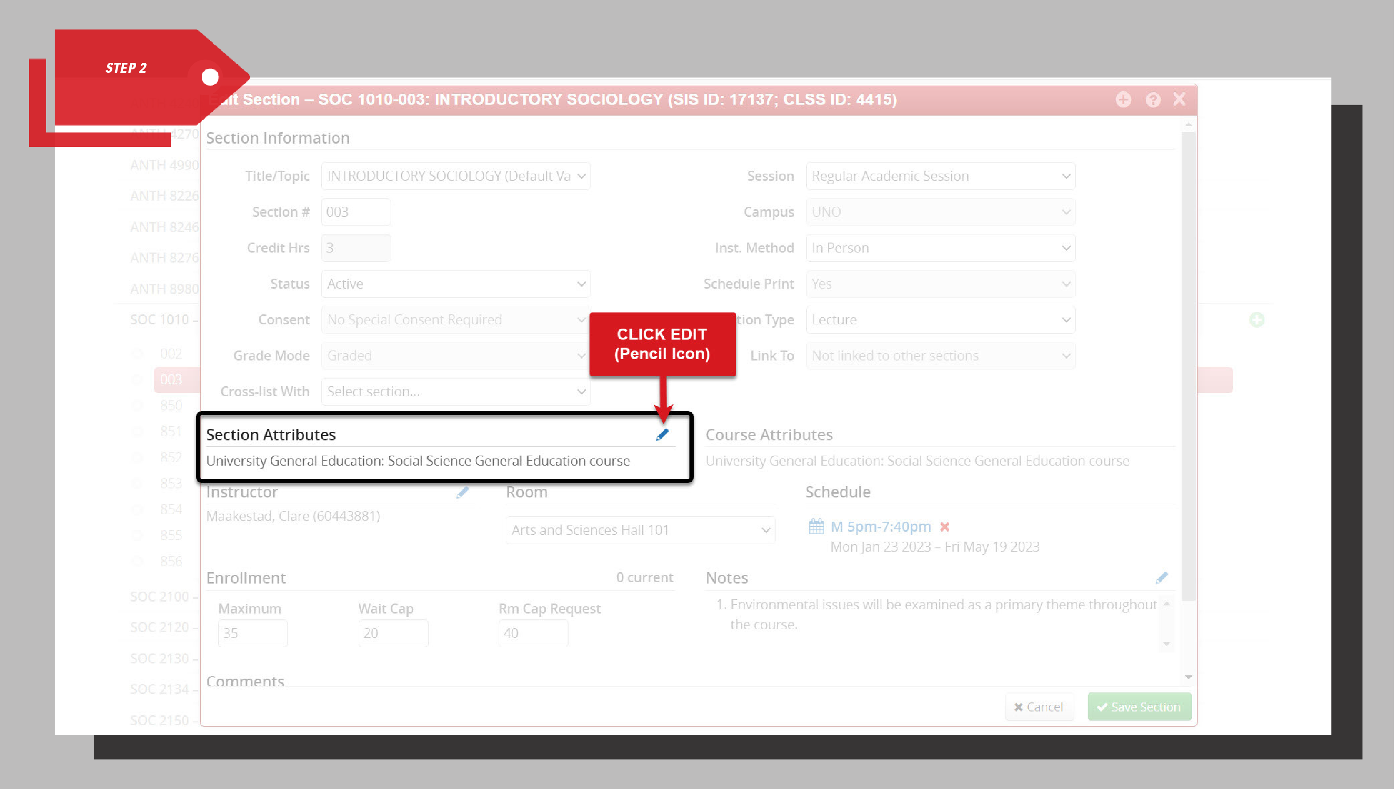Open the Room dropdown showing Arts and Sciences Hall 101
Viewport: 1396px width, 789px height.
[640, 529]
